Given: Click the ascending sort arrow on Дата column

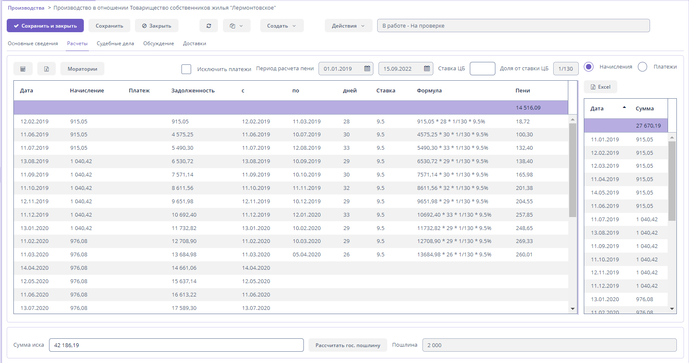Looking at the screenshot, I should [624, 108].
